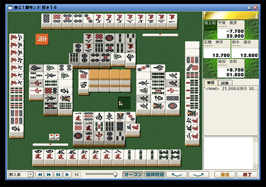
Task: Select the 石橋 伸洋 player score panel
Action: (x=217, y=49)
